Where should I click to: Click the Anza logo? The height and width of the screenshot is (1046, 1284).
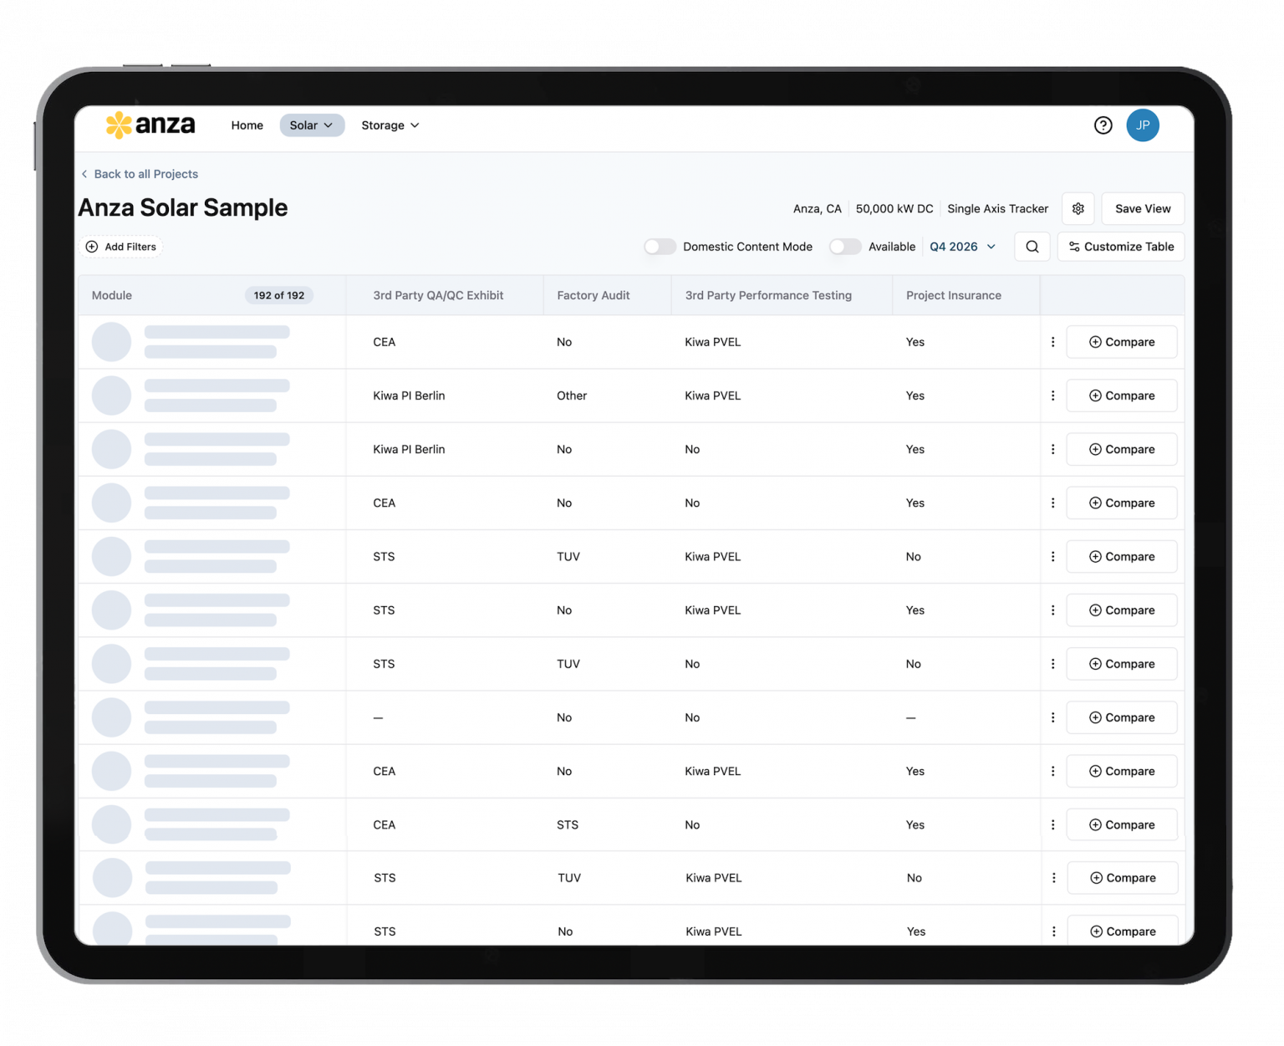point(150,125)
